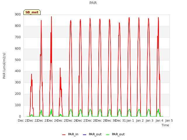Click the Jan 4 x-axis tick label
This screenshot has width=187, height=140.
(x=159, y=120)
